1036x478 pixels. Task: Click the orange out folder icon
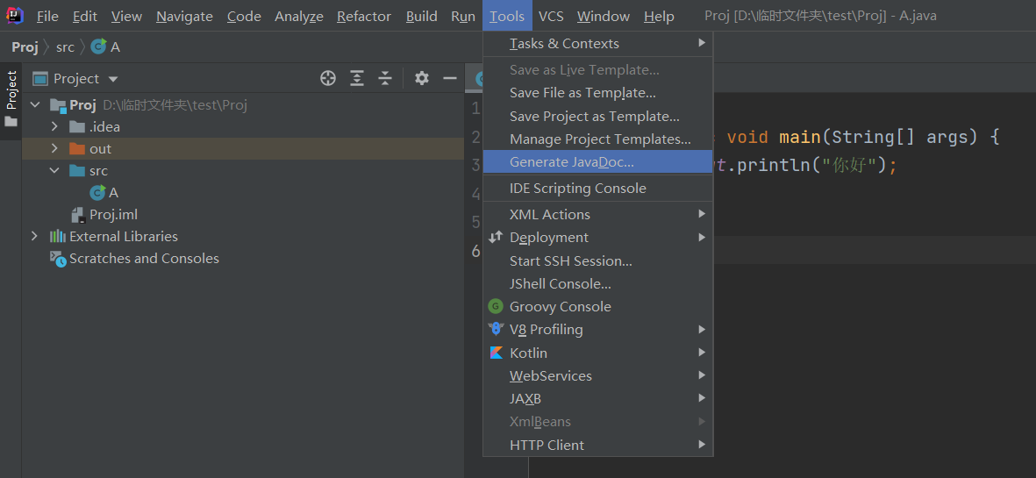click(77, 148)
